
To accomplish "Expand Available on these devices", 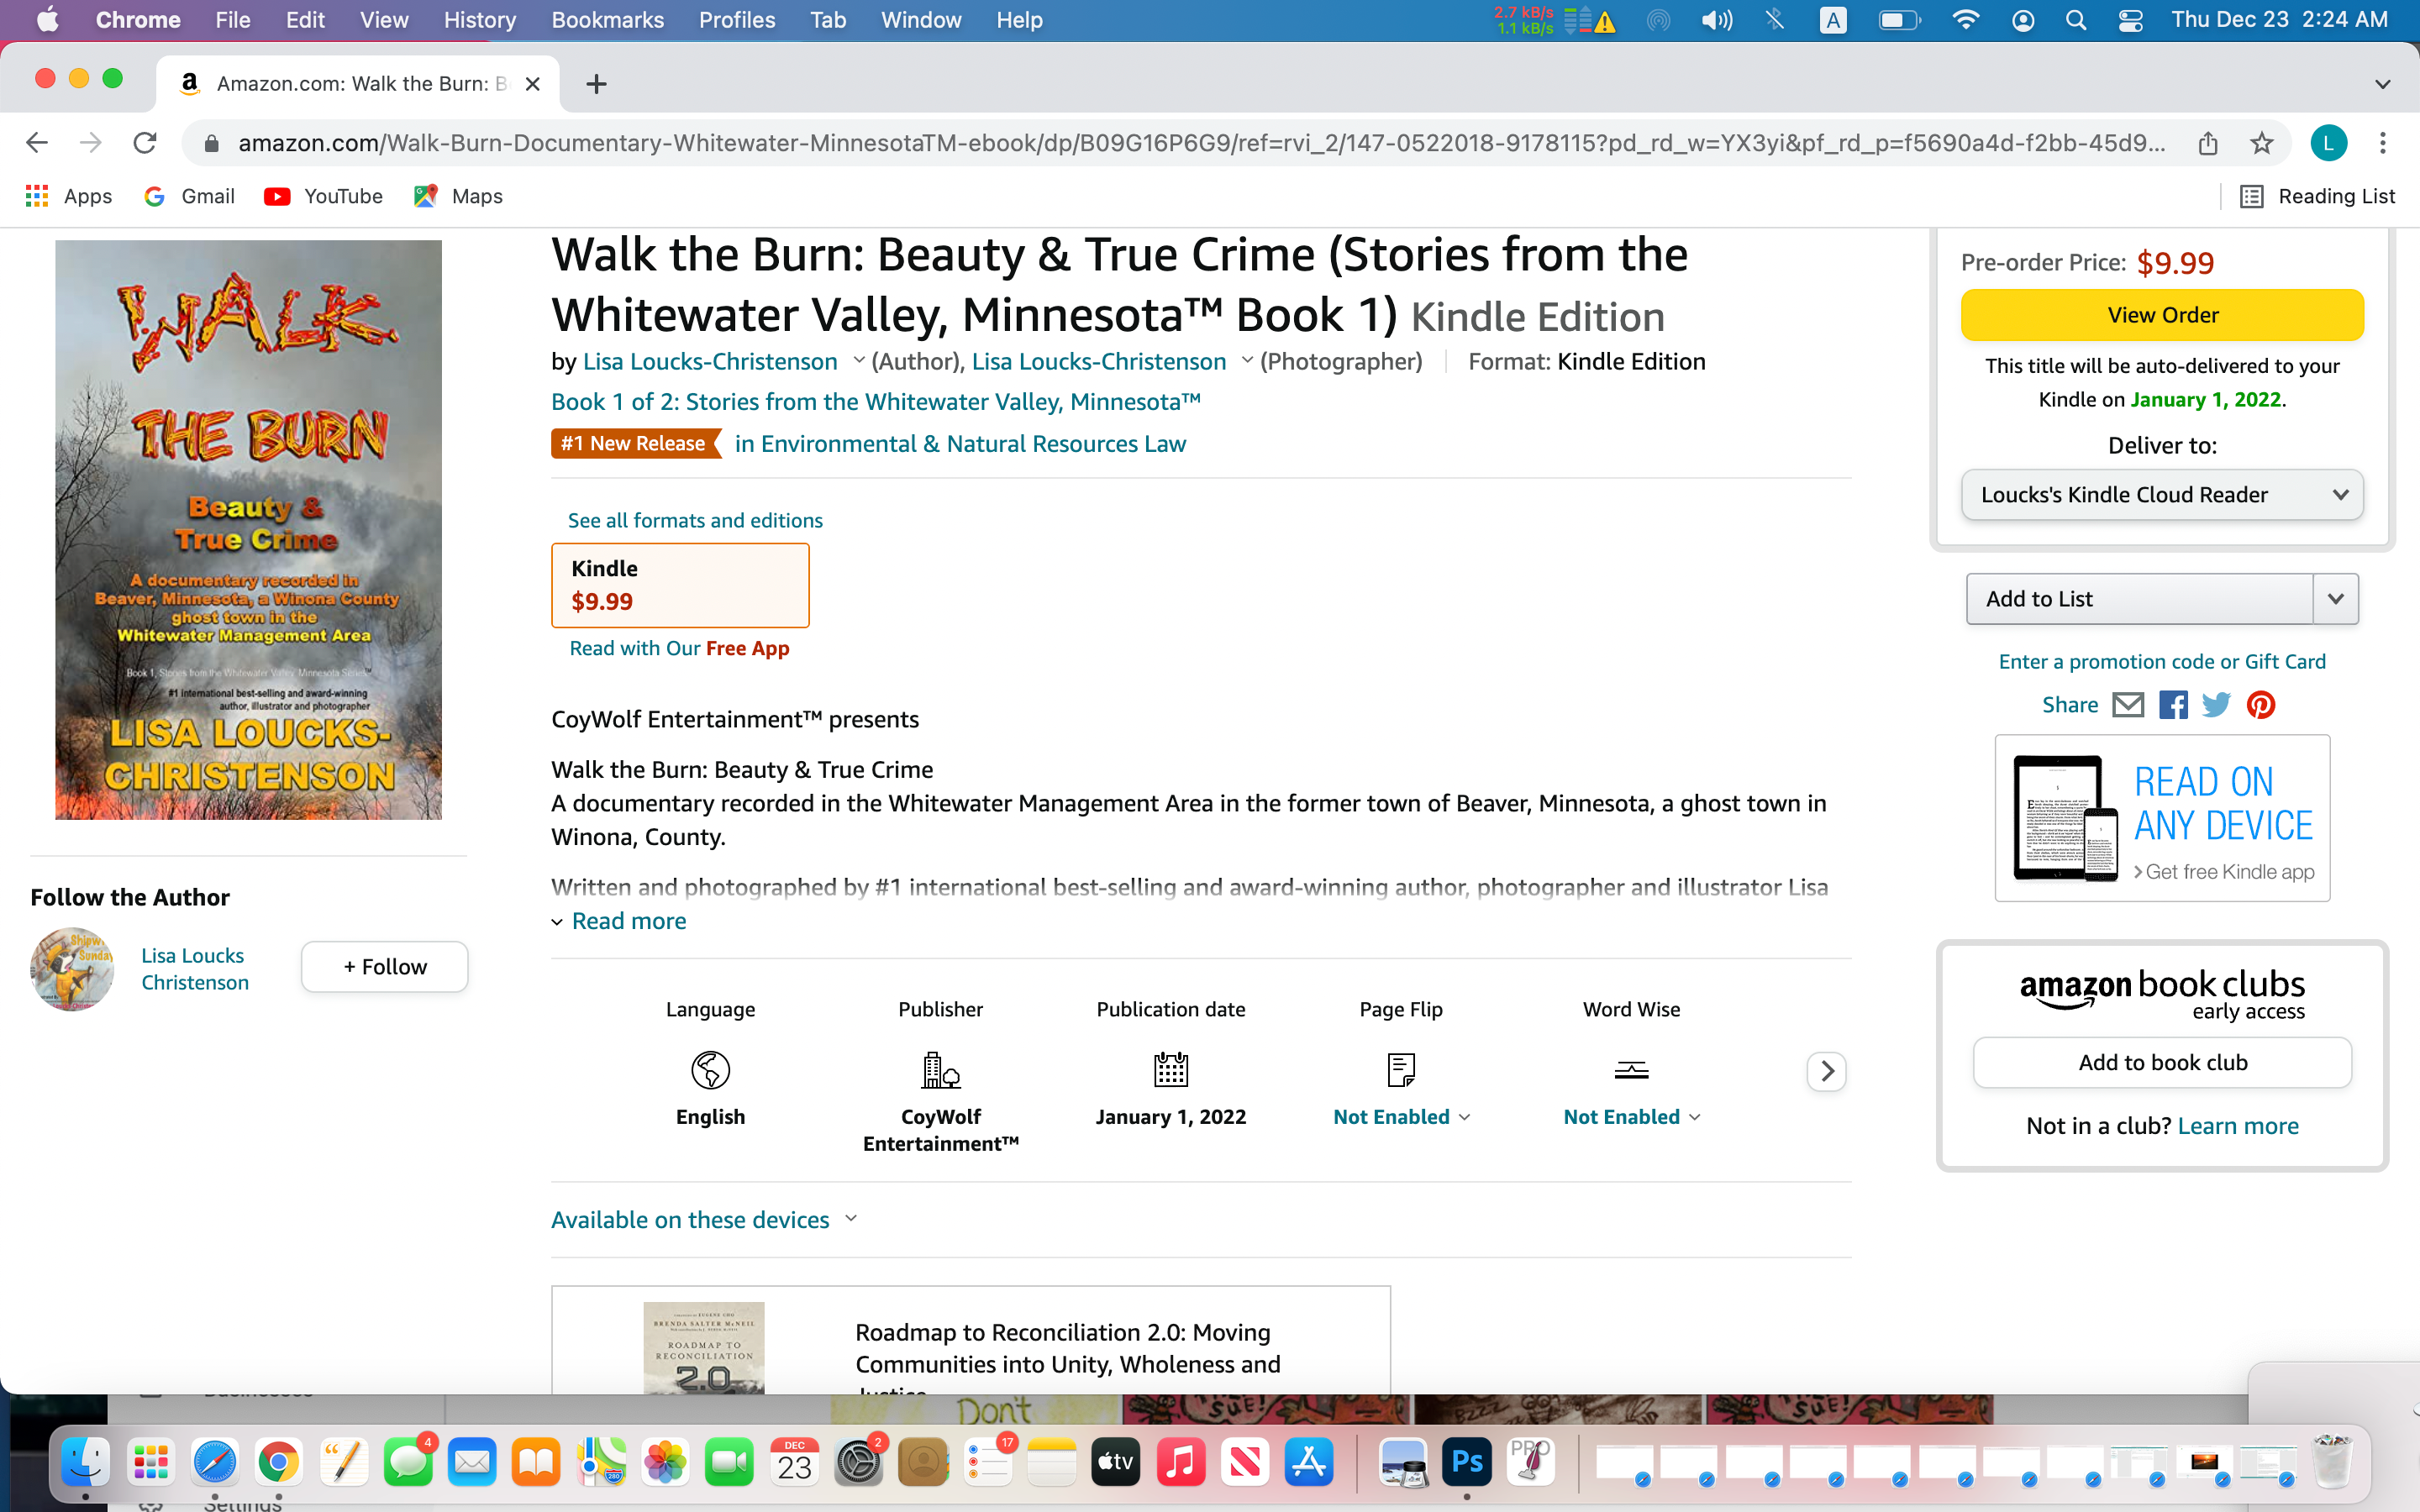I will (704, 1220).
